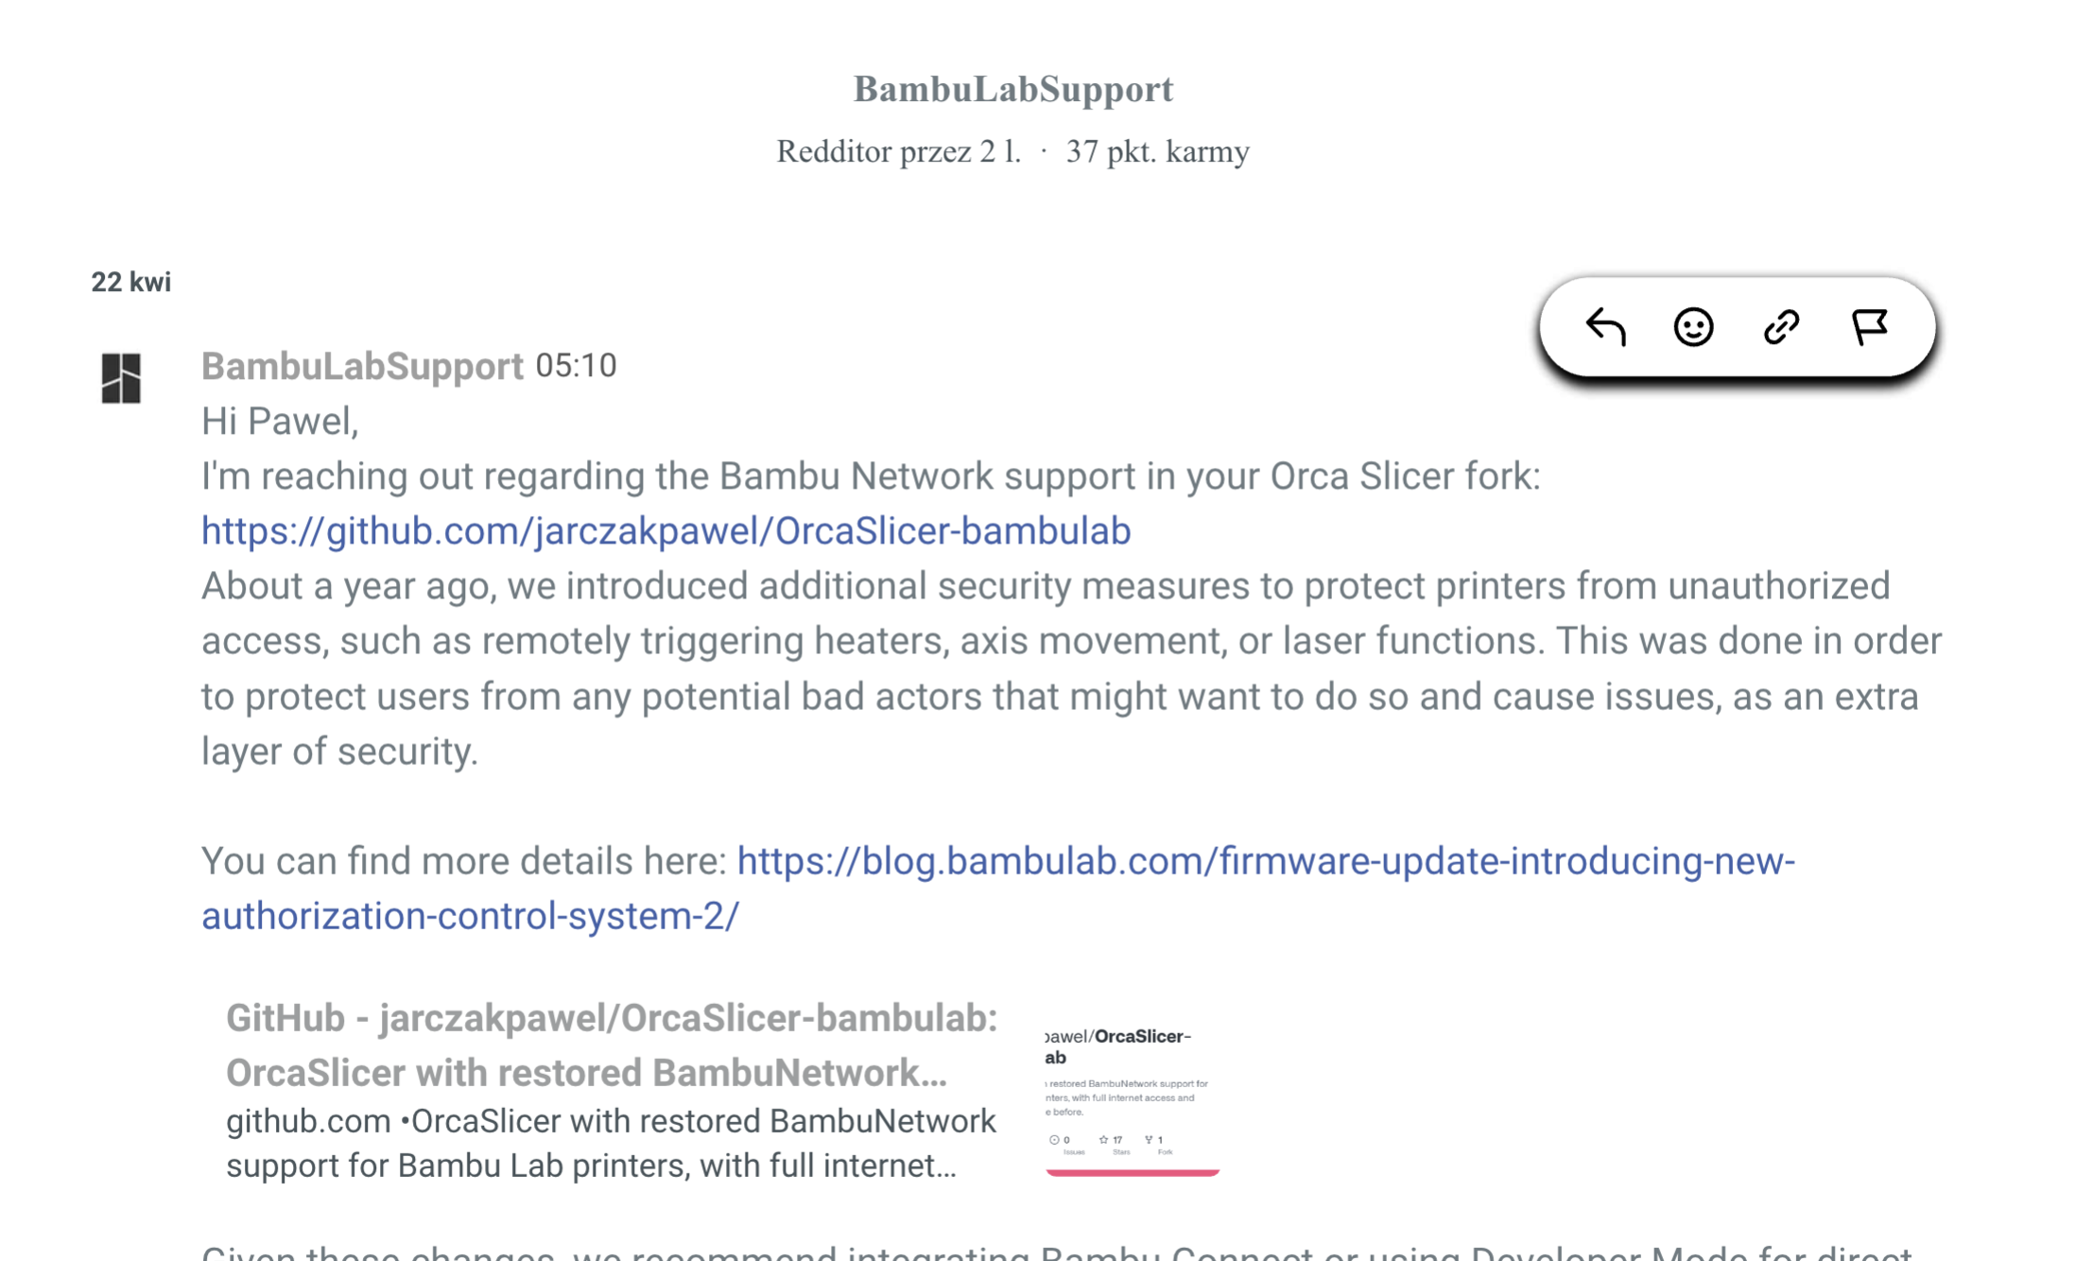Open the GitHub OrcaSlicer-bambulab repository link
The width and height of the screenshot is (2076, 1261).
pyautogui.click(x=666, y=530)
